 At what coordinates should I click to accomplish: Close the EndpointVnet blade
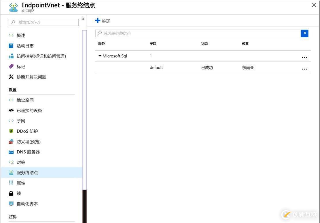tap(314, 5)
